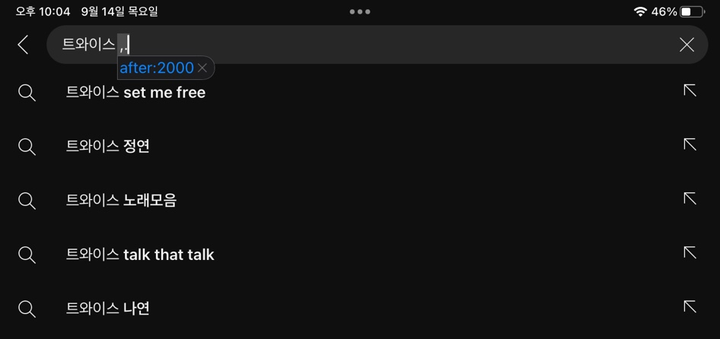Insert 정연 suggestion using arrow icon
Image resolution: width=720 pixels, height=339 pixels.
690,145
